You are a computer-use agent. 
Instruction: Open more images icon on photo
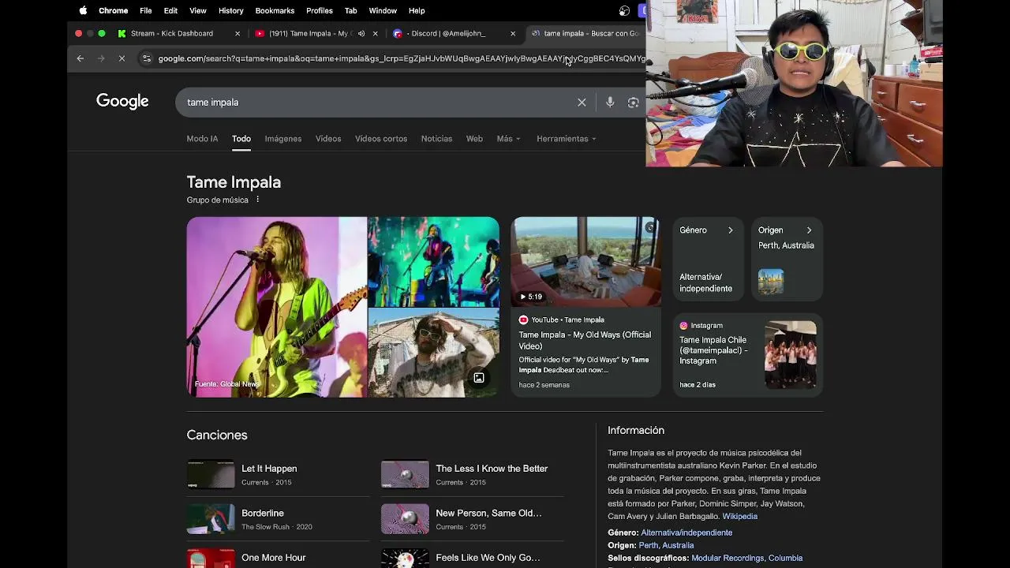click(479, 378)
